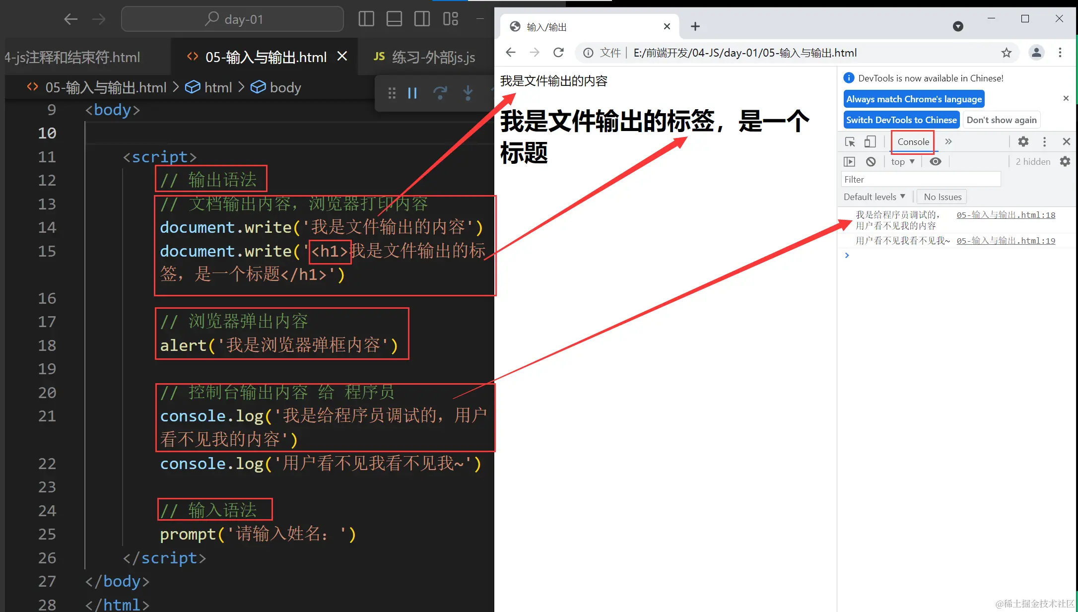Toggle the secondary side bar layout icon
Screen dimensions: 1078x612
422,19
